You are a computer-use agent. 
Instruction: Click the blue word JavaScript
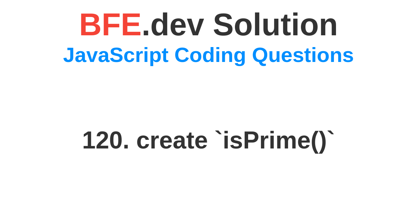click(116, 55)
